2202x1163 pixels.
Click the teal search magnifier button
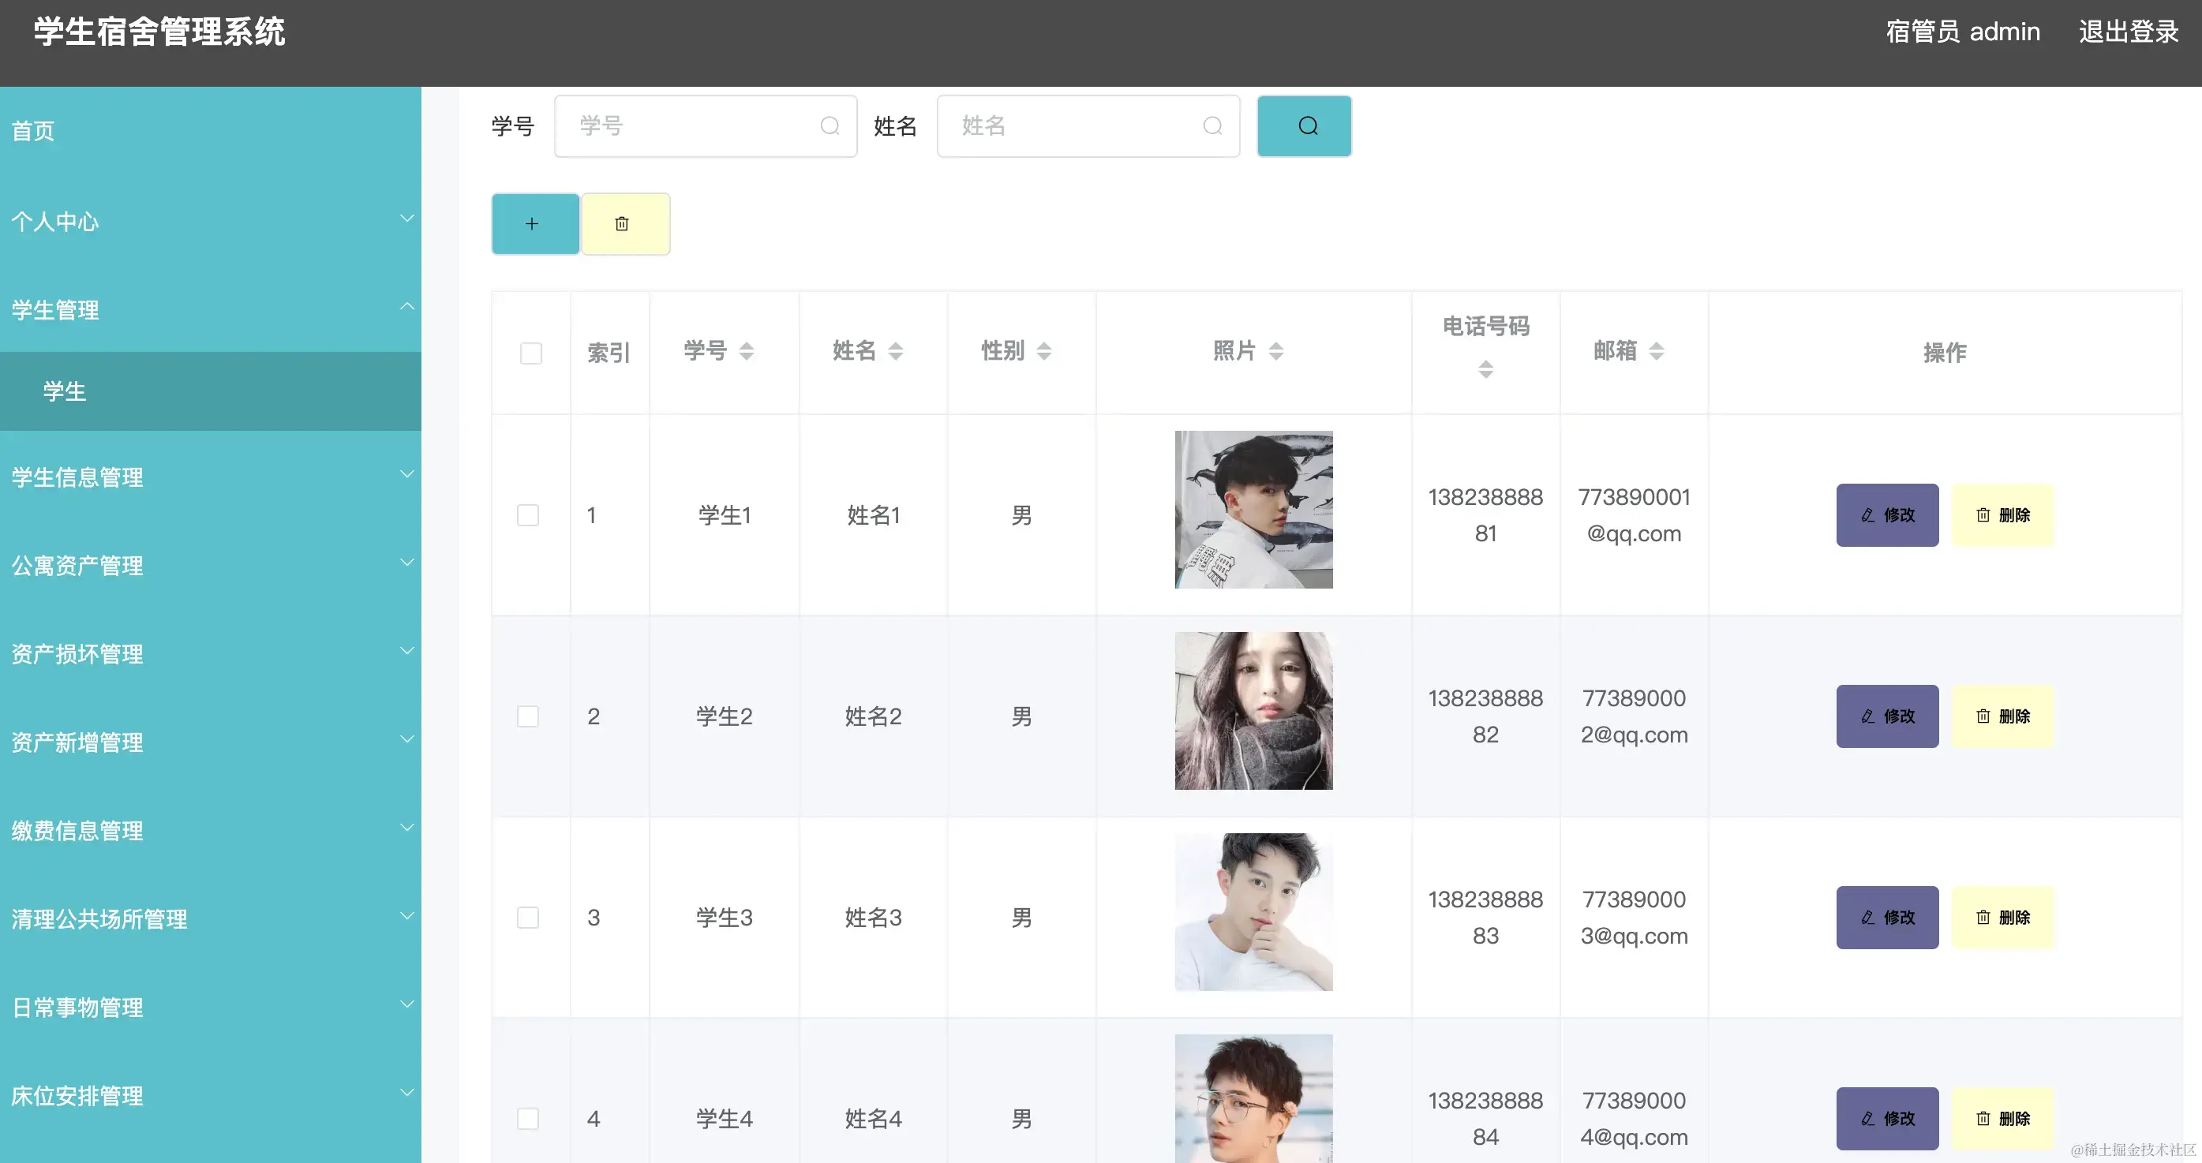[x=1304, y=126]
